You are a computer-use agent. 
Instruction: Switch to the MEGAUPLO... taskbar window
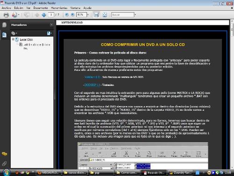click(x=49, y=173)
